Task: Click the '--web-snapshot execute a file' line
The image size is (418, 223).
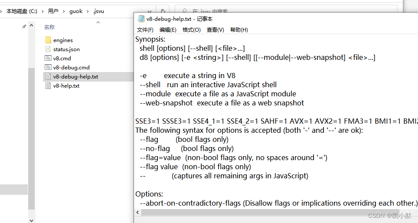Action: pos(222,103)
